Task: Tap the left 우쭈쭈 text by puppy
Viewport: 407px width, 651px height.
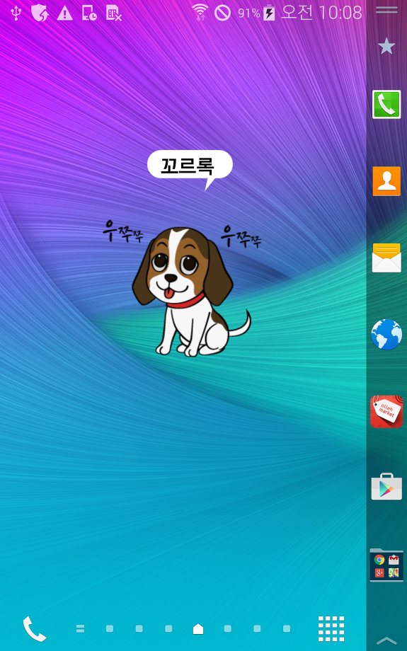Action: (x=123, y=231)
